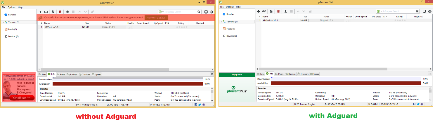Open Preferences gear icon in left window
The width and height of the screenshot is (435, 126).
tap(212, 12)
